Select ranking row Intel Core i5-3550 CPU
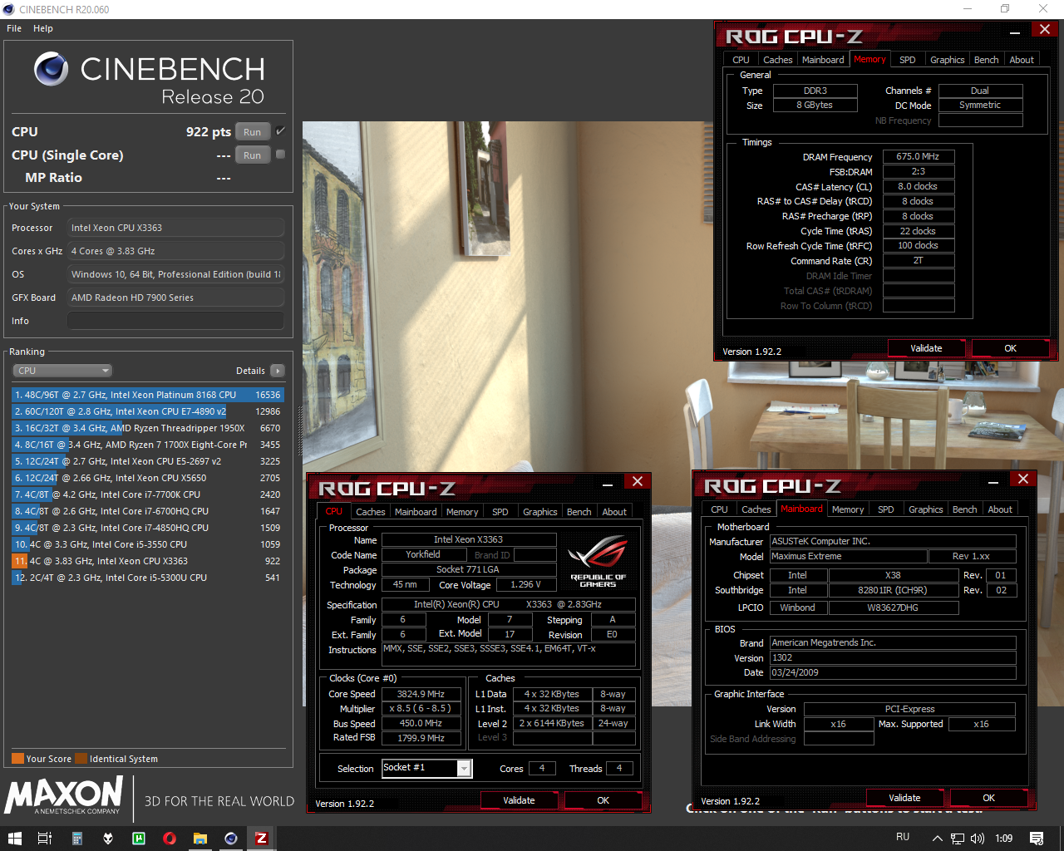Viewport: 1064px width, 851px height. (x=147, y=544)
